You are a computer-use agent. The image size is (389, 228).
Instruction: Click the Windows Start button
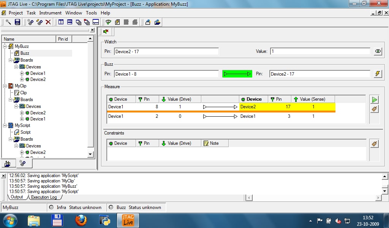click(x=10, y=220)
